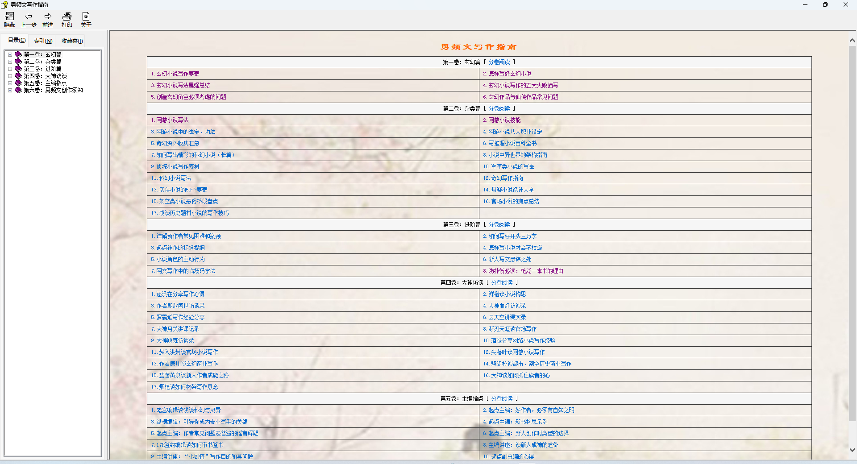Expand the 第二卷：杂类篇 tree node
857x464 pixels.
(10, 62)
